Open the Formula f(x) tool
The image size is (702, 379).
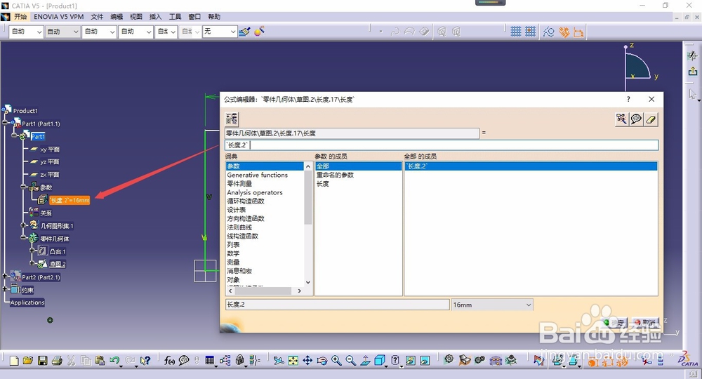tap(169, 360)
